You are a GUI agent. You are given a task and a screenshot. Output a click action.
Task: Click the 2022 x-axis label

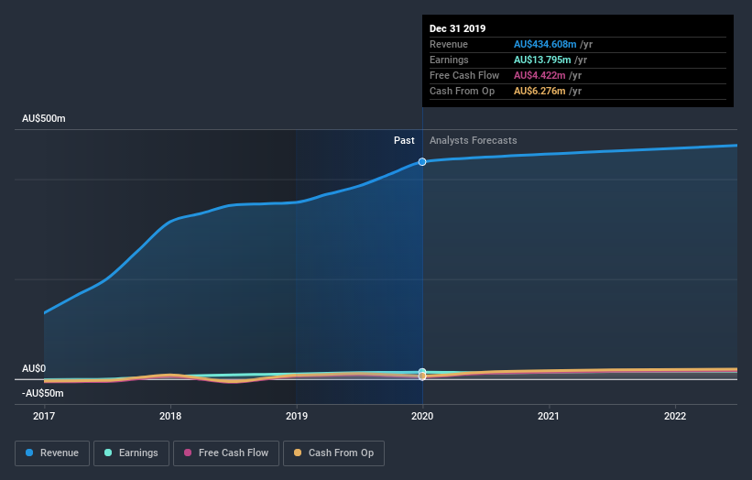[675, 416]
